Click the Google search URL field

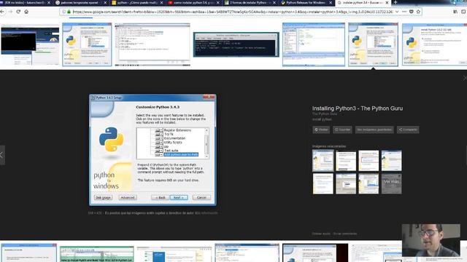233,12
